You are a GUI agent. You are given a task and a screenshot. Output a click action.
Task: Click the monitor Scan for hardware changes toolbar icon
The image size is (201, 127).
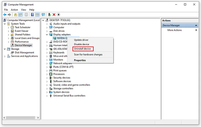[43, 15]
